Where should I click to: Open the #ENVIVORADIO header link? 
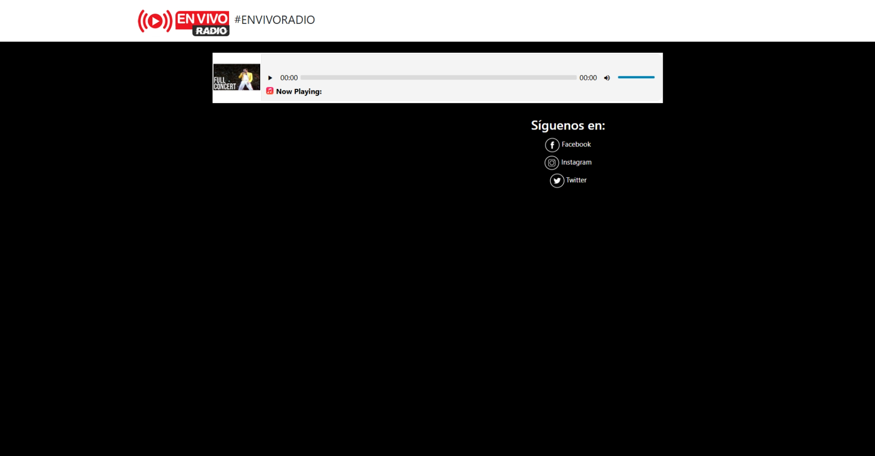(x=274, y=20)
